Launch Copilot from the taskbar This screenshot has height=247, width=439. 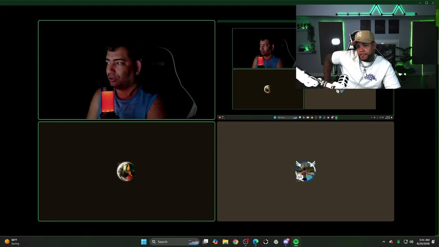[x=215, y=242]
